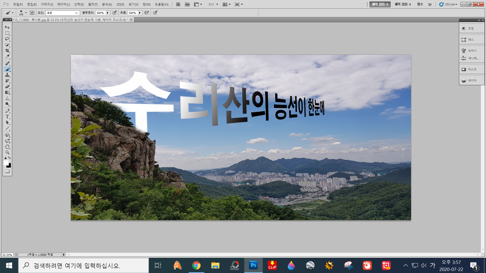The image size is (486, 273).
Task: Select the Eyedropper tool
Action: pyautogui.click(x=7, y=56)
